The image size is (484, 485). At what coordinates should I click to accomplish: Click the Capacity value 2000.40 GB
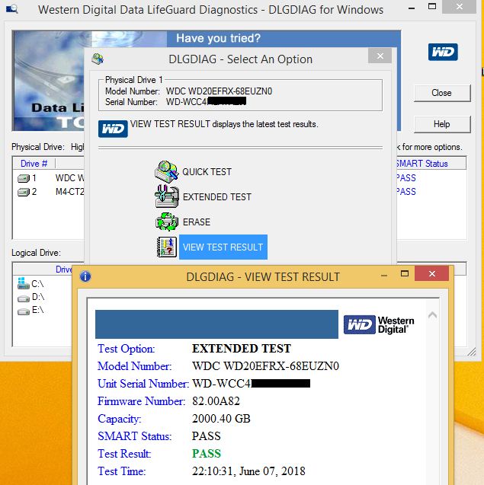221,419
